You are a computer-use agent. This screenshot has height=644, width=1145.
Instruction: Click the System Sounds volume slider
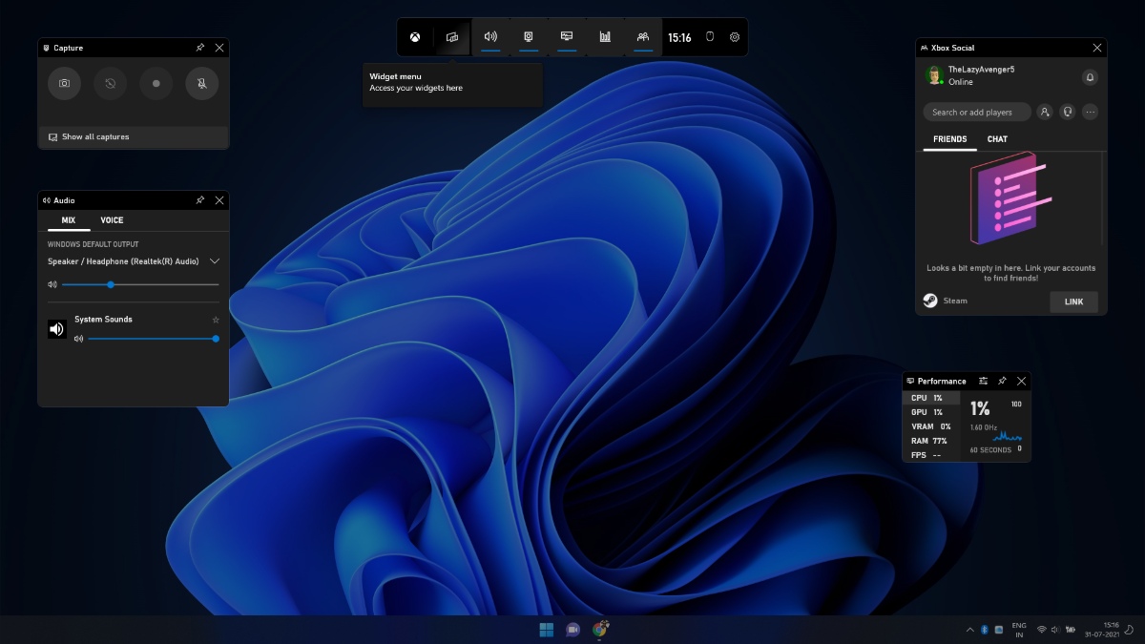pyautogui.click(x=151, y=339)
